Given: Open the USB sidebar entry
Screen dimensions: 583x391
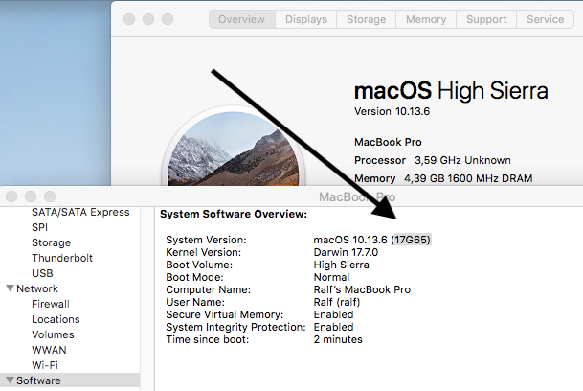Looking at the screenshot, I should click(x=42, y=273).
